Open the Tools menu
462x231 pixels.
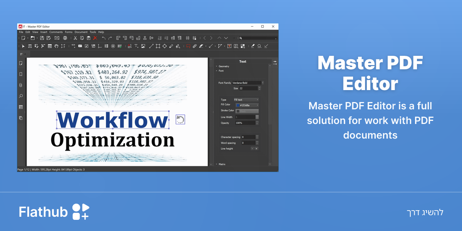(93, 32)
